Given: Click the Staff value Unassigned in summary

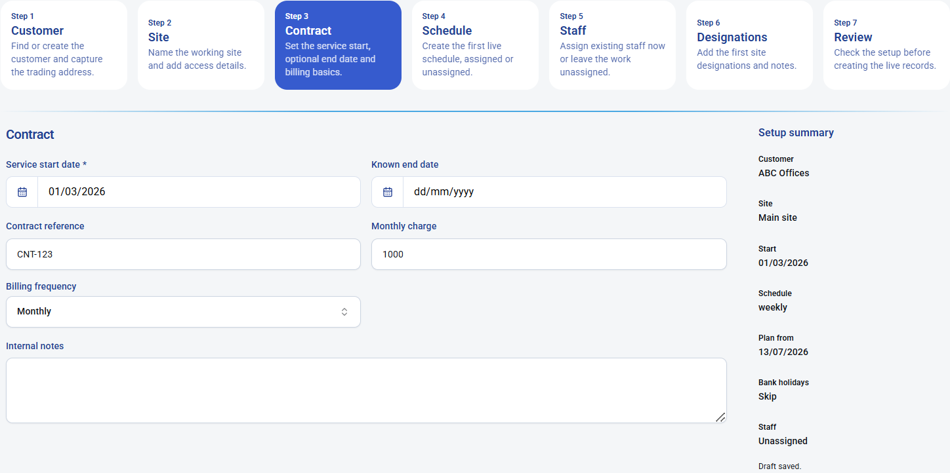Looking at the screenshot, I should click(783, 442).
